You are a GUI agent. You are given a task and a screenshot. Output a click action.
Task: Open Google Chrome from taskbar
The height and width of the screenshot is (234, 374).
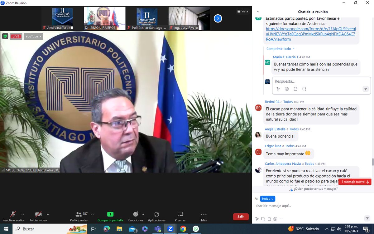coord(183,229)
